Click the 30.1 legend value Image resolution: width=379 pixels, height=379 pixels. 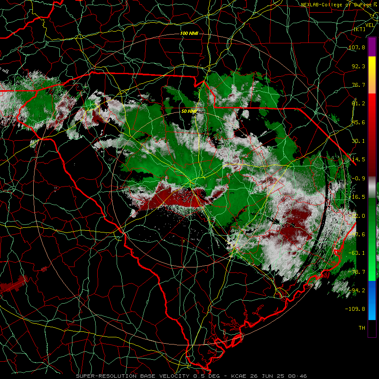tap(358, 141)
